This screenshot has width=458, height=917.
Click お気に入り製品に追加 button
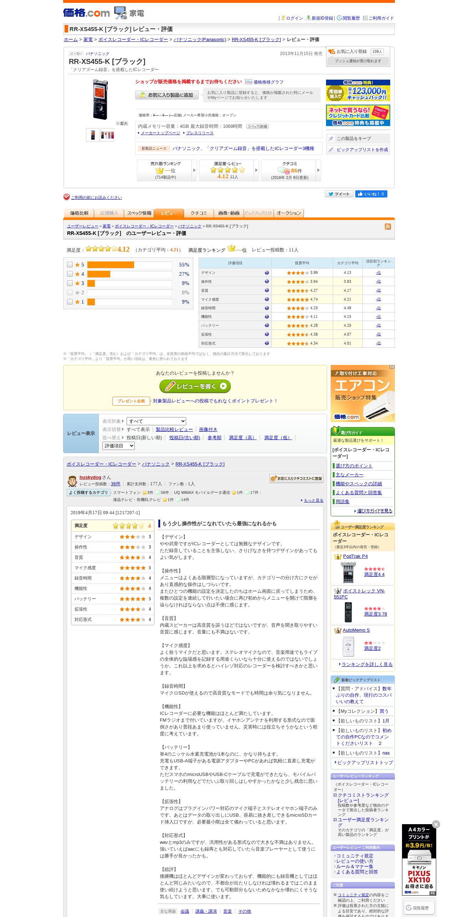tap(167, 95)
